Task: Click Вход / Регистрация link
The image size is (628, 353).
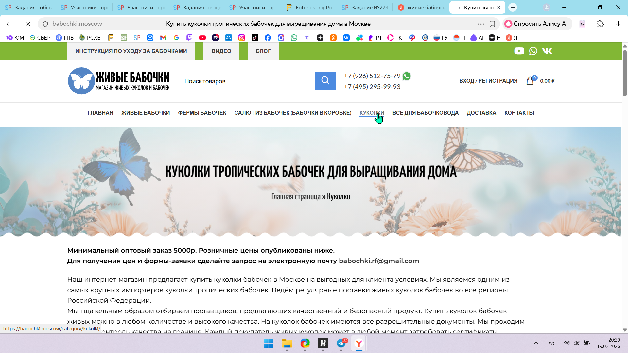Action: [488, 81]
